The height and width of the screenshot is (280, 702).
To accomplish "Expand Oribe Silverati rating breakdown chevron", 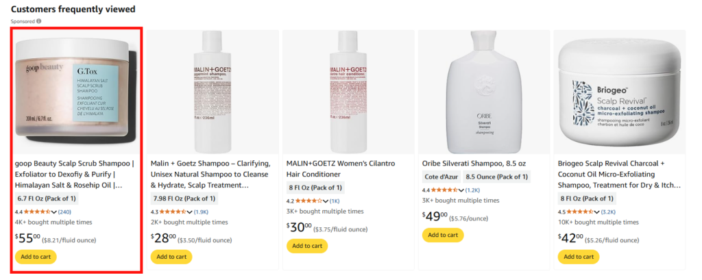I will point(461,190).
